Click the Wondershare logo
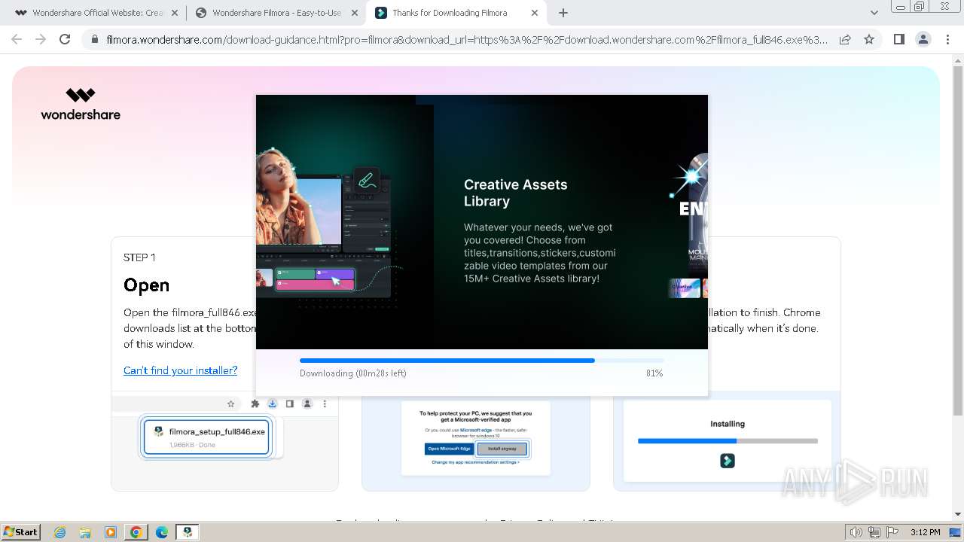This screenshot has height=542, width=964. pos(81,104)
